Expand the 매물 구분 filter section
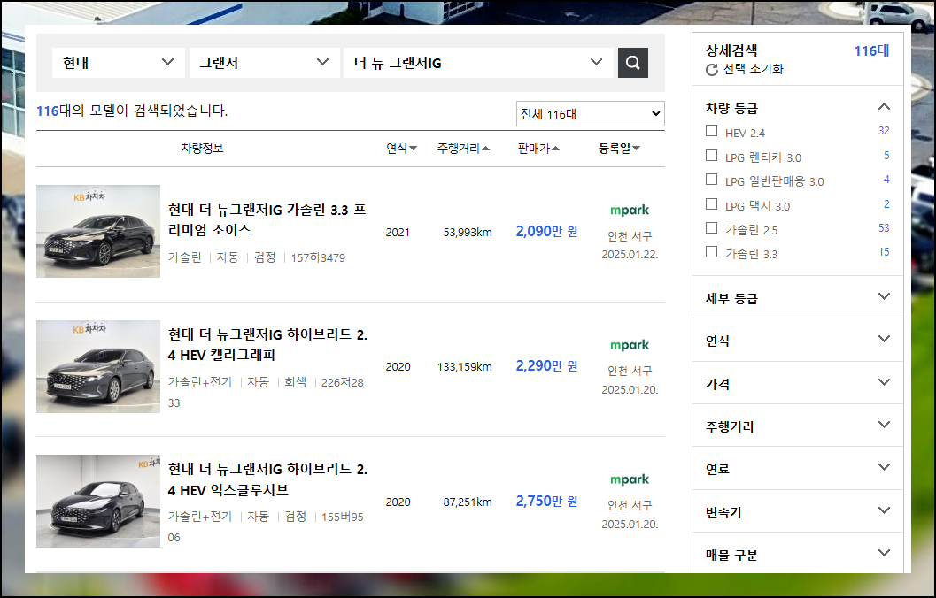The width and height of the screenshot is (936, 598). pyautogui.click(x=798, y=554)
